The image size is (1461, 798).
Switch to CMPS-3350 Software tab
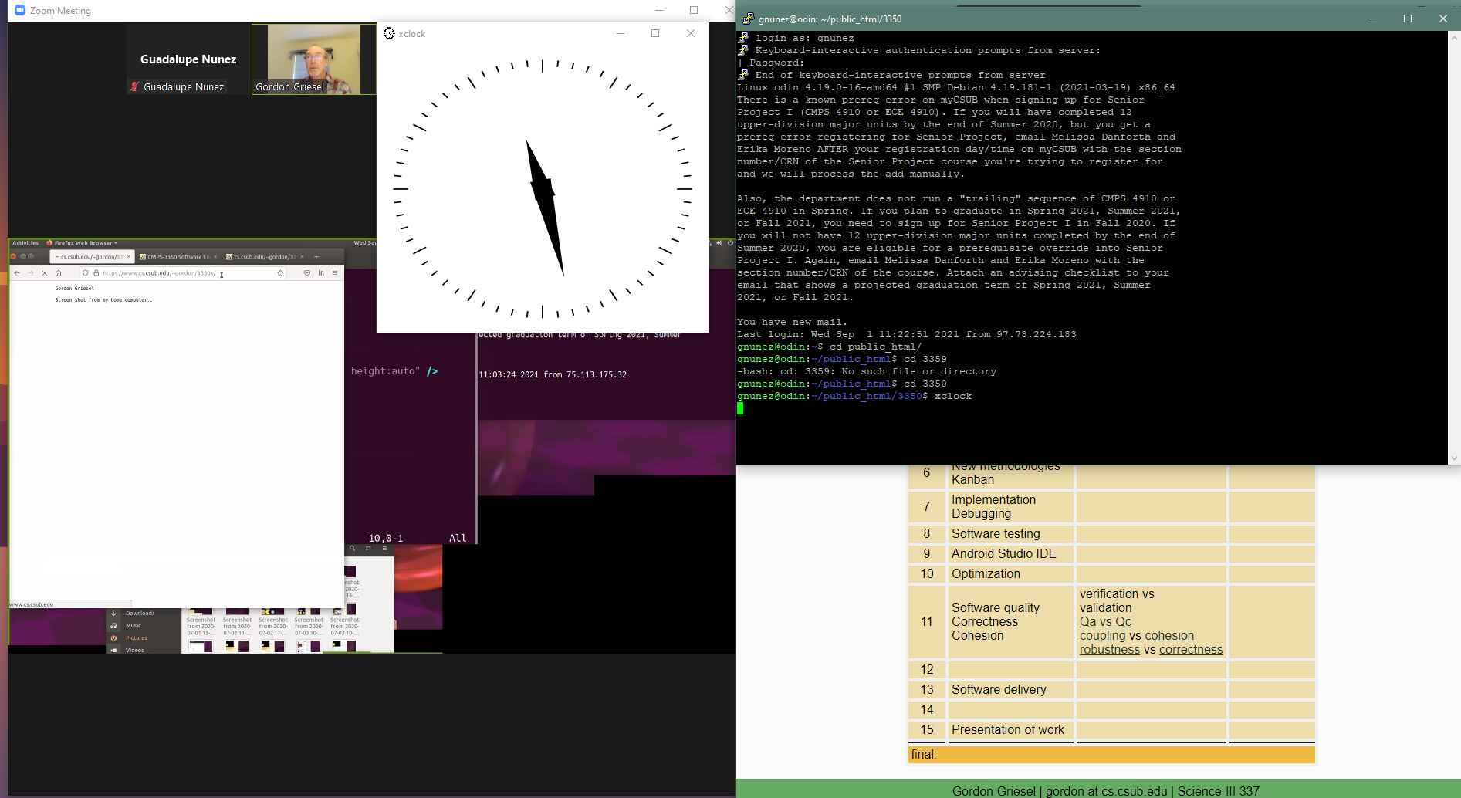click(178, 257)
